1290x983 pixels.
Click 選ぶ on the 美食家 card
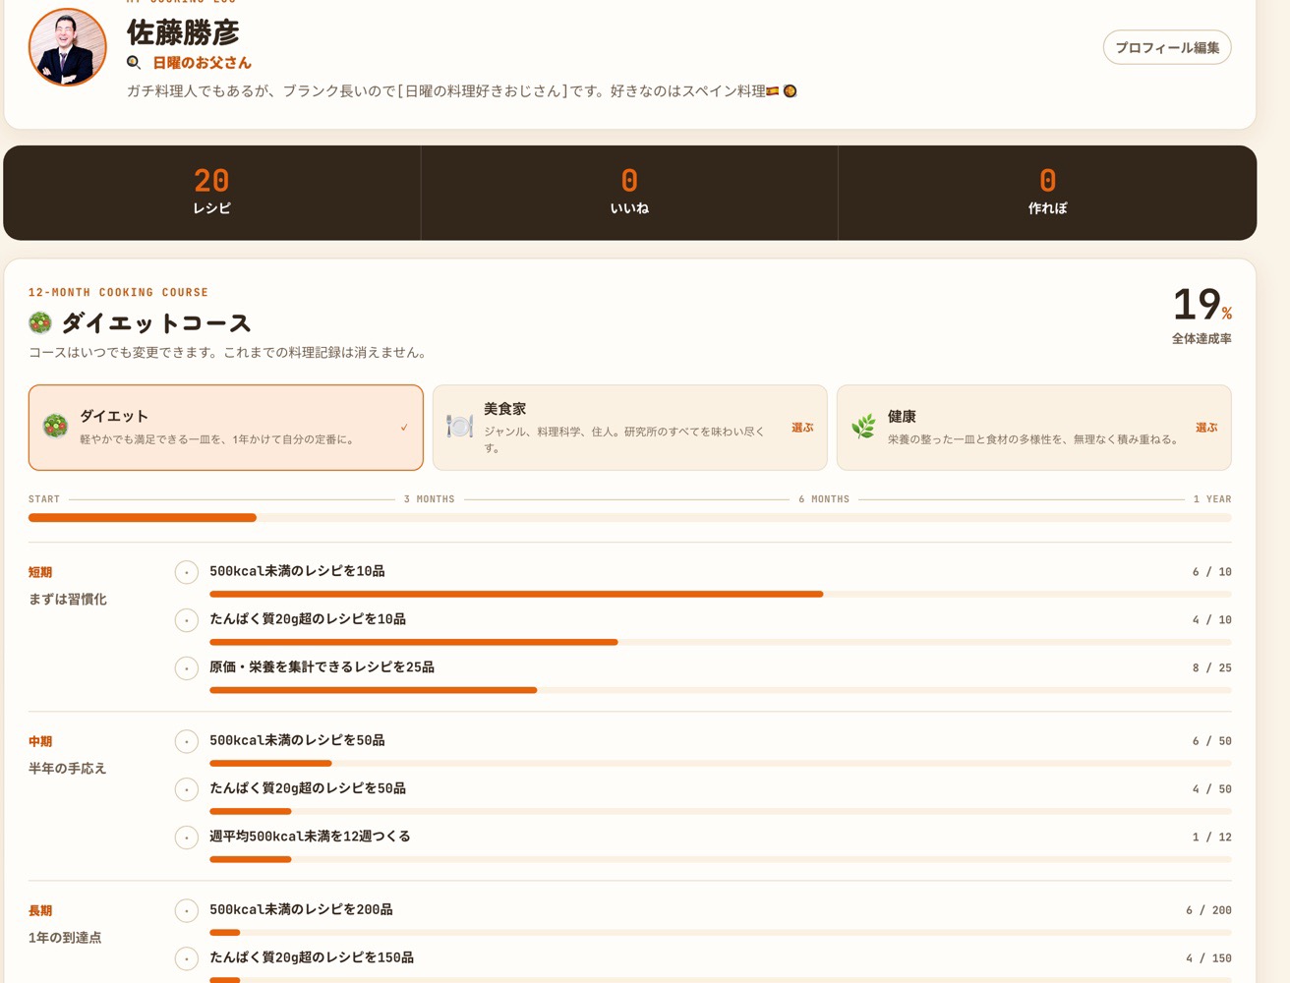[802, 428]
